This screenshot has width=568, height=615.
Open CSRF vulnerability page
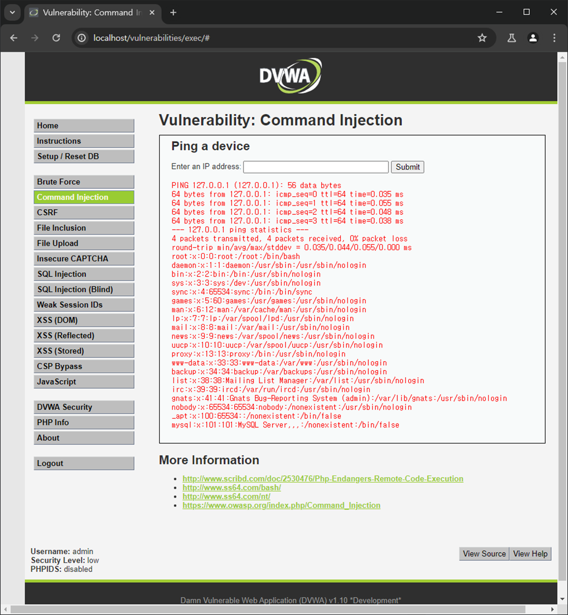coord(84,212)
